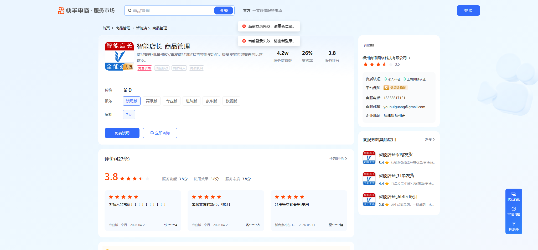Image resolution: width=538 pixels, height=250 pixels.
Task: Select the 豪华版 service option
Action: pyautogui.click(x=211, y=101)
